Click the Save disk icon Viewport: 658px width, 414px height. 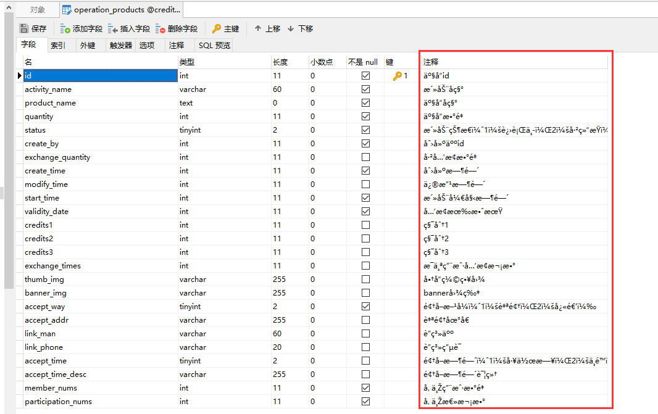point(24,28)
